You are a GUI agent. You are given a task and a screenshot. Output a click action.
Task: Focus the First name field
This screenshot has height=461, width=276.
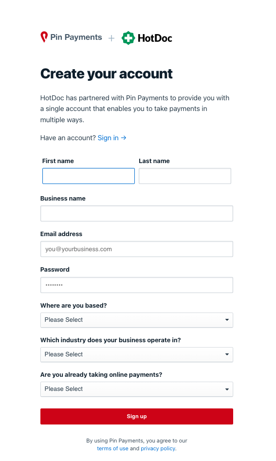[89, 176]
